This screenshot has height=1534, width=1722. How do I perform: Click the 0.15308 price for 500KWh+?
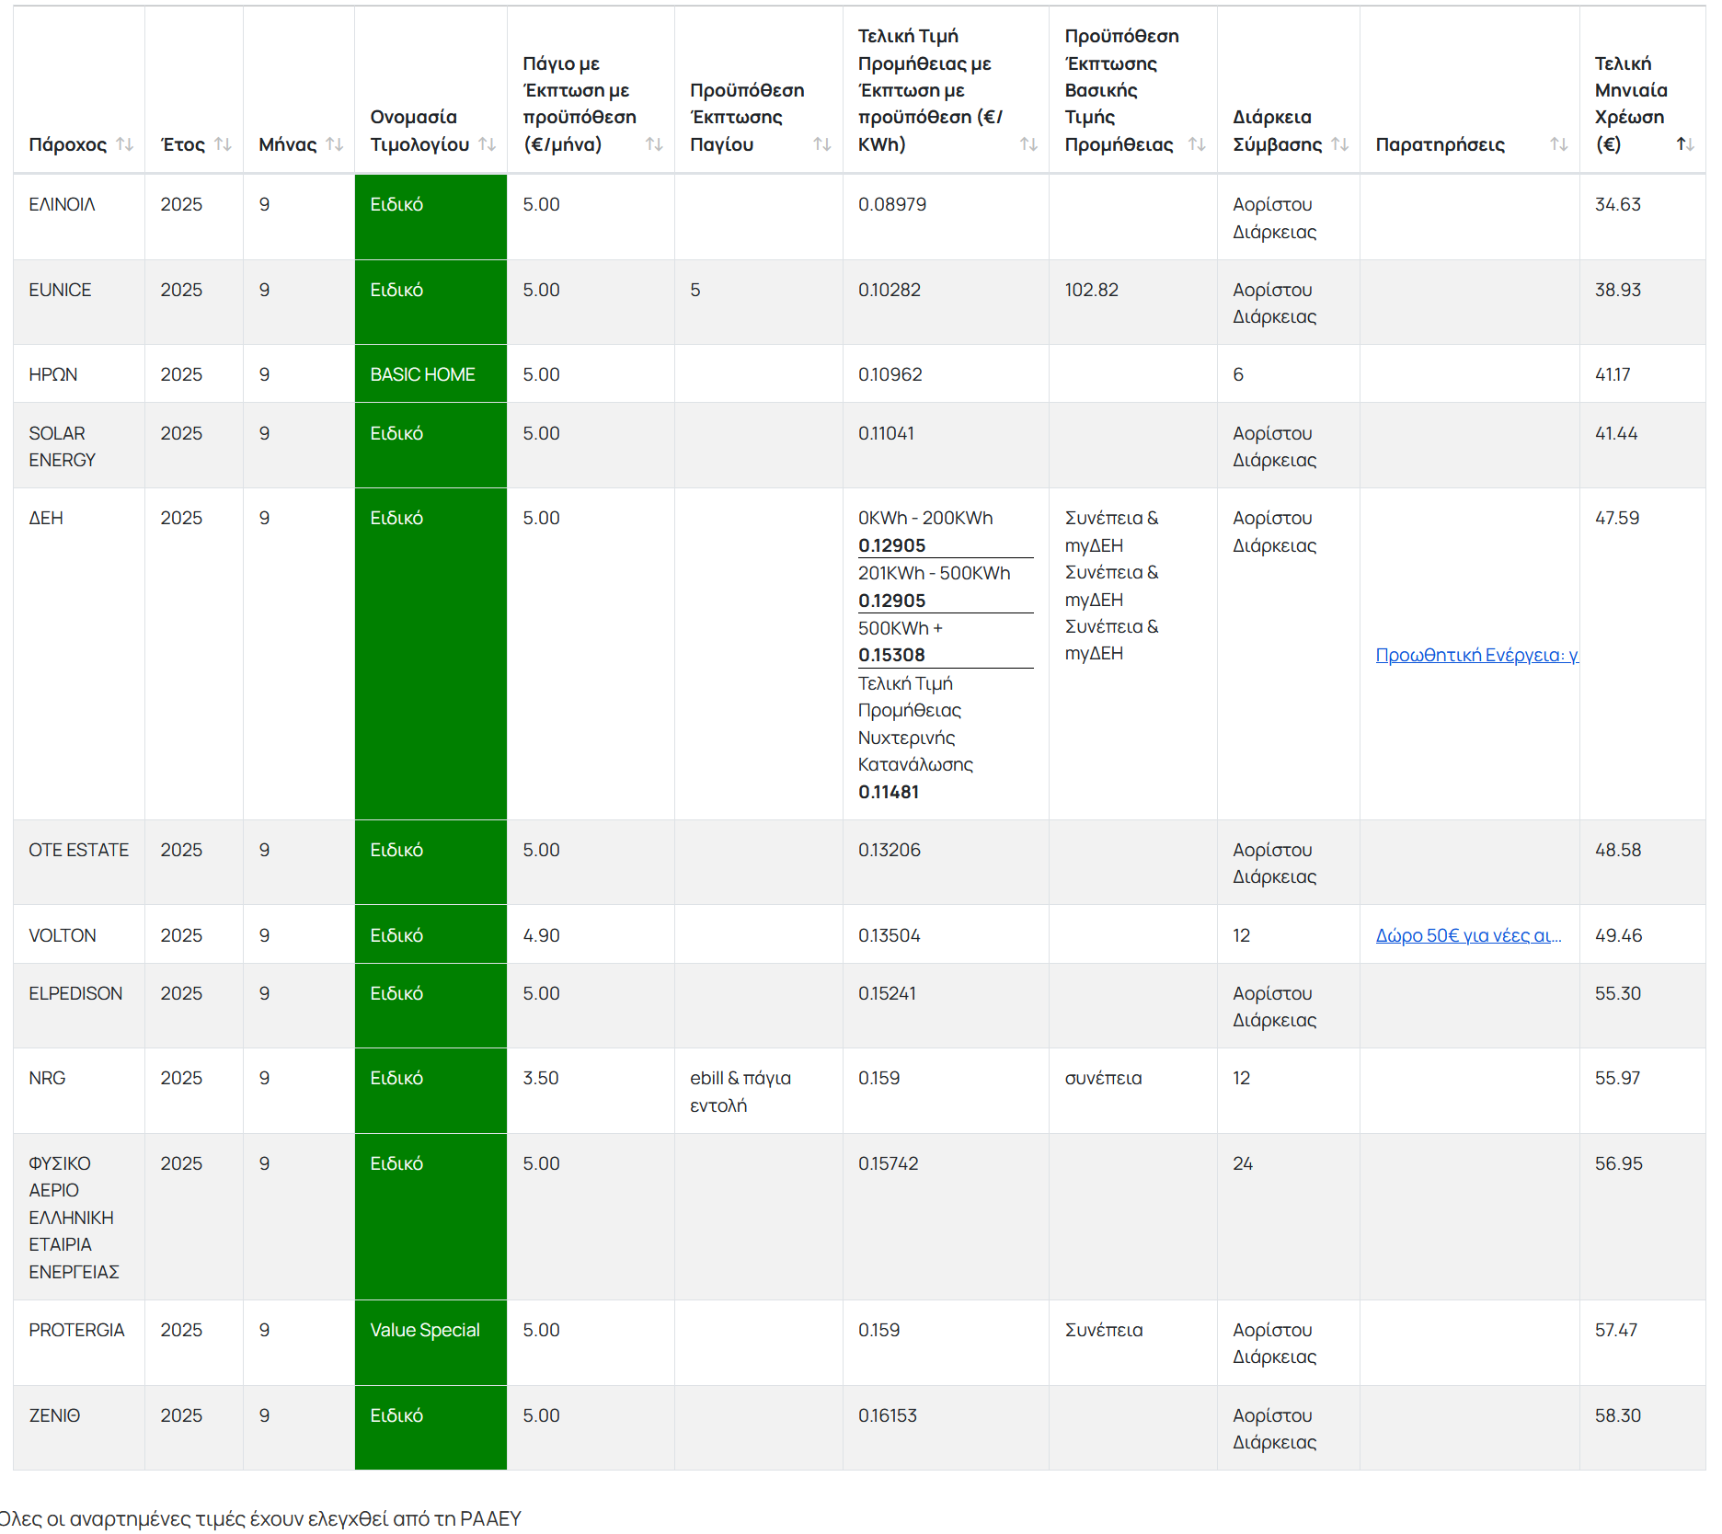pyautogui.click(x=891, y=655)
